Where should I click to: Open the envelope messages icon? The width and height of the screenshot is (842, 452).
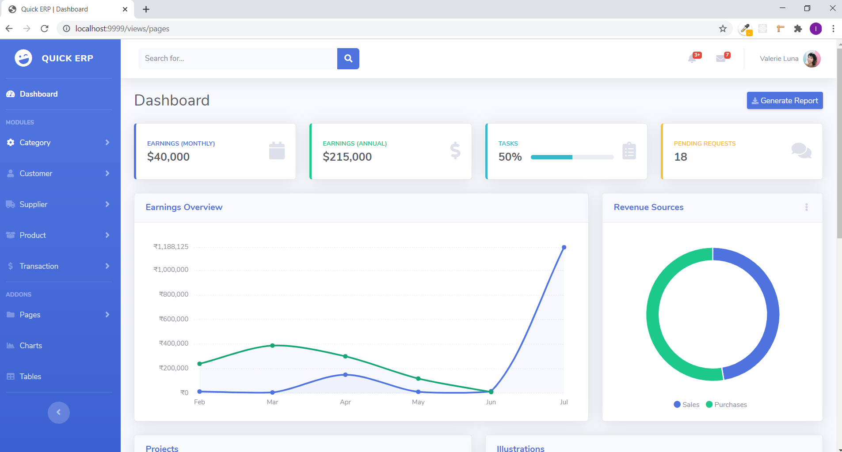[721, 58]
